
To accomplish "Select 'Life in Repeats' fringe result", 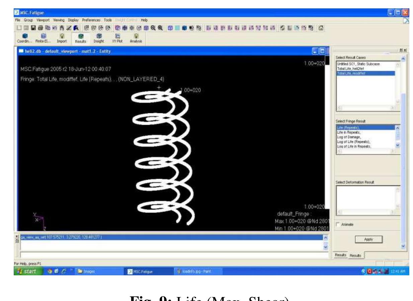I will click(365, 132).
